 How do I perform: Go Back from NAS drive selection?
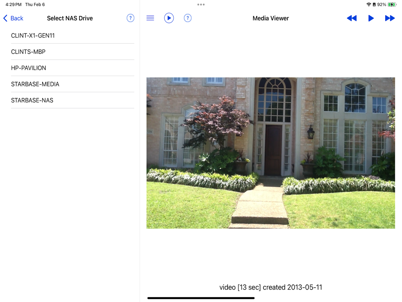pos(13,18)
